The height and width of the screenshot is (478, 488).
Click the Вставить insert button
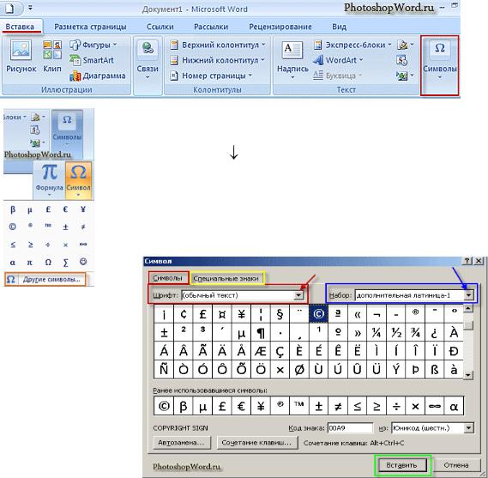pyautogui.click(x=402, y=465)
